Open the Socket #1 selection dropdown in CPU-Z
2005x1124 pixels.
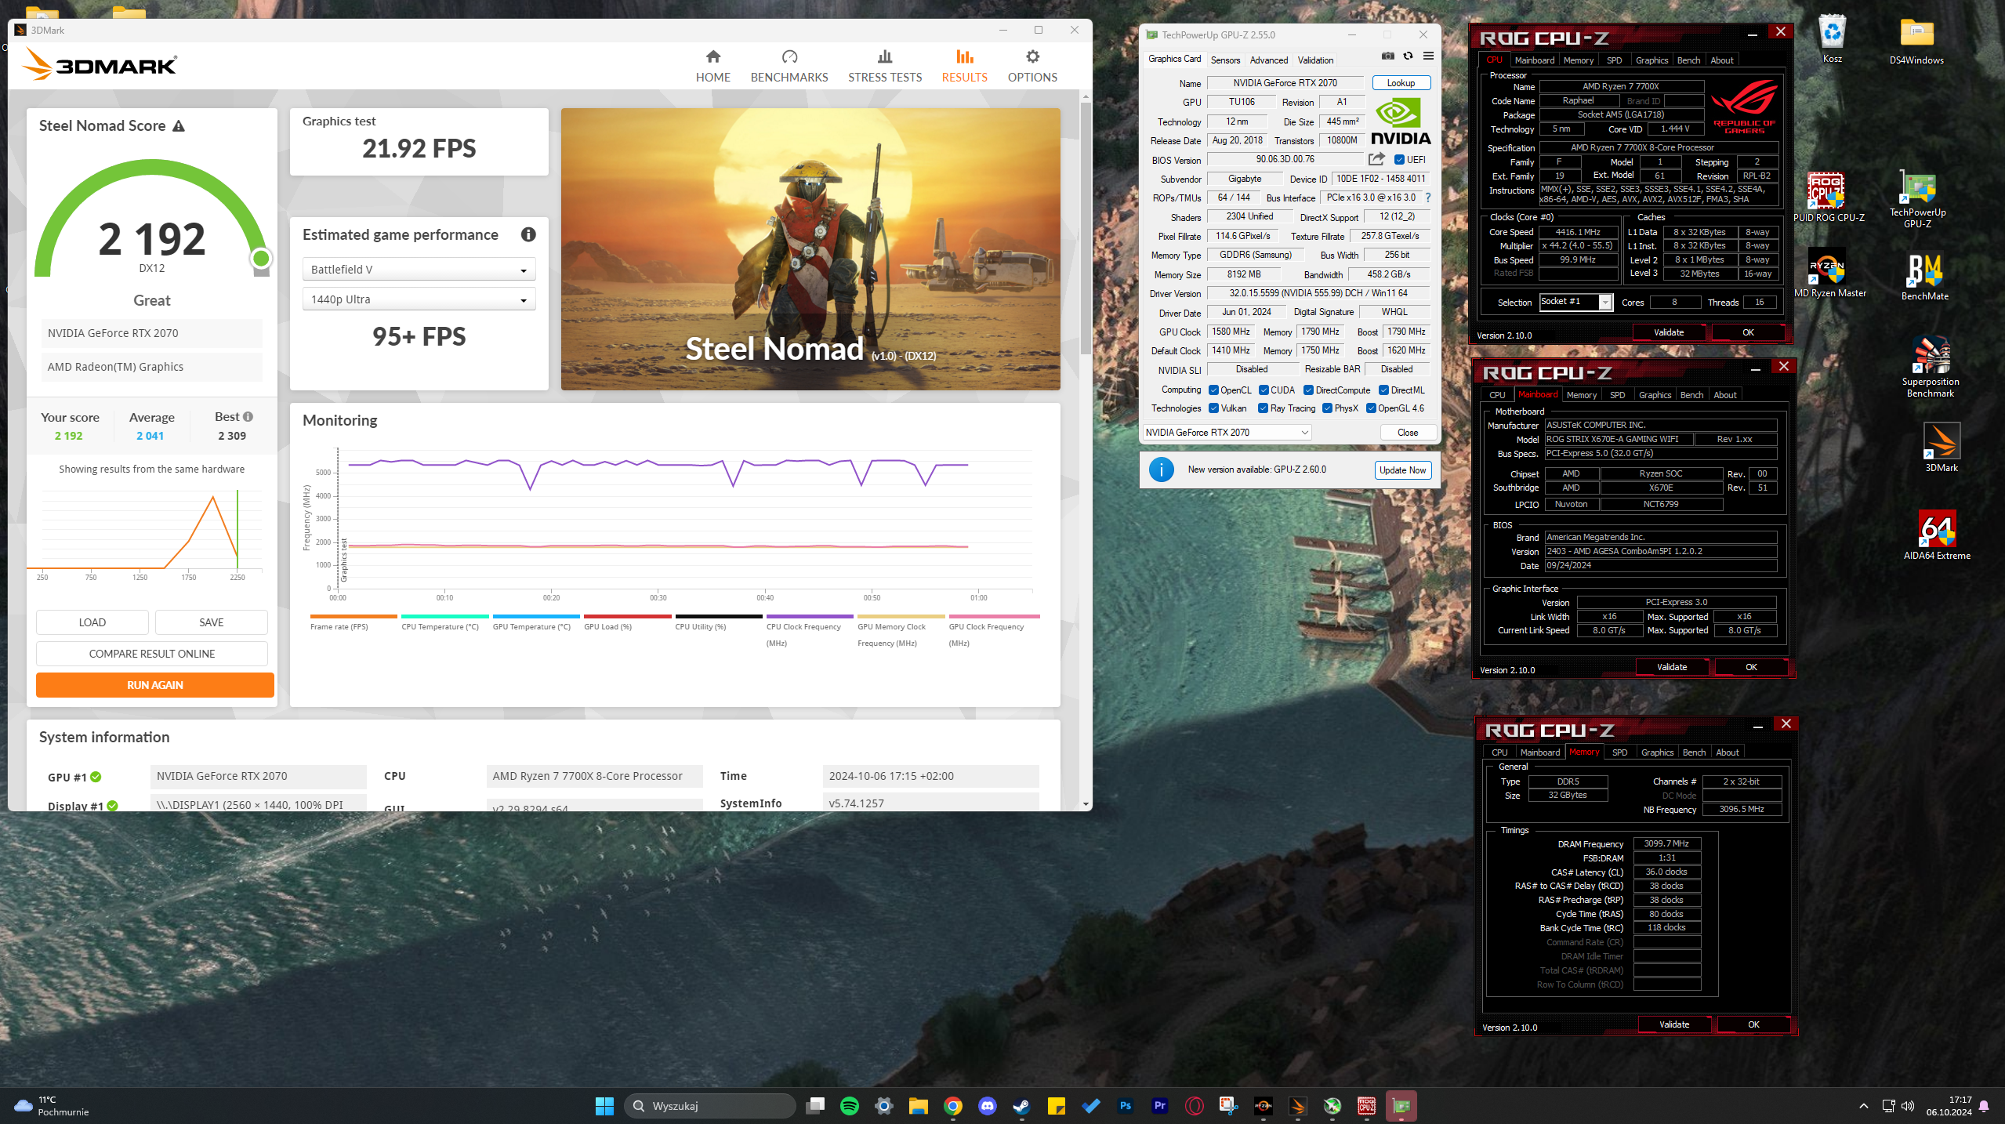point(1575,302)
